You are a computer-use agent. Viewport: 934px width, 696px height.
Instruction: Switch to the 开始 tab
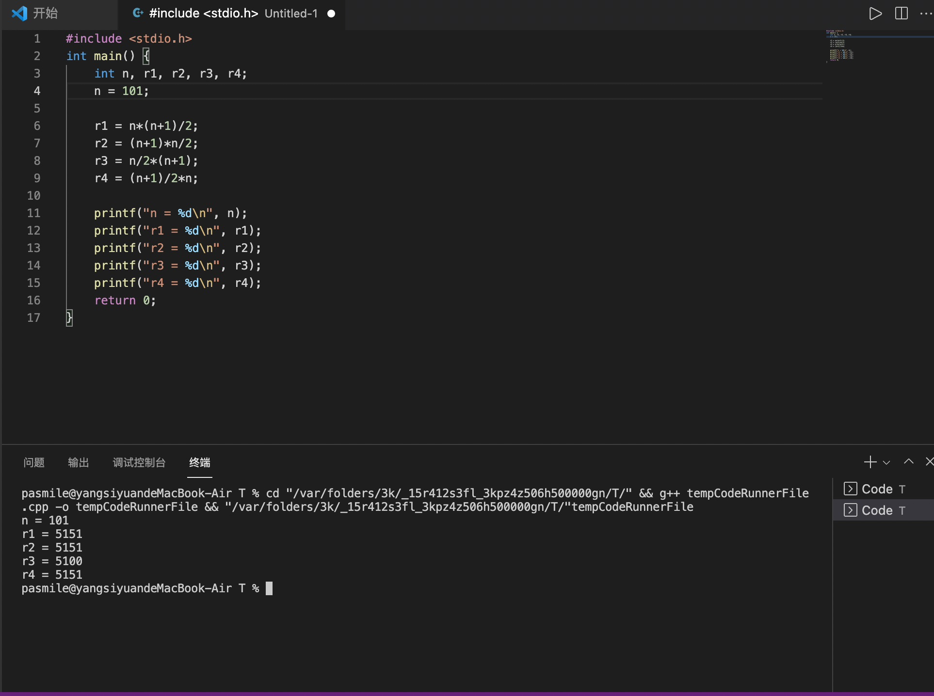coord(45,14)
